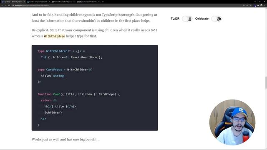Close the Remove React.FC tab

coord(74,2)
